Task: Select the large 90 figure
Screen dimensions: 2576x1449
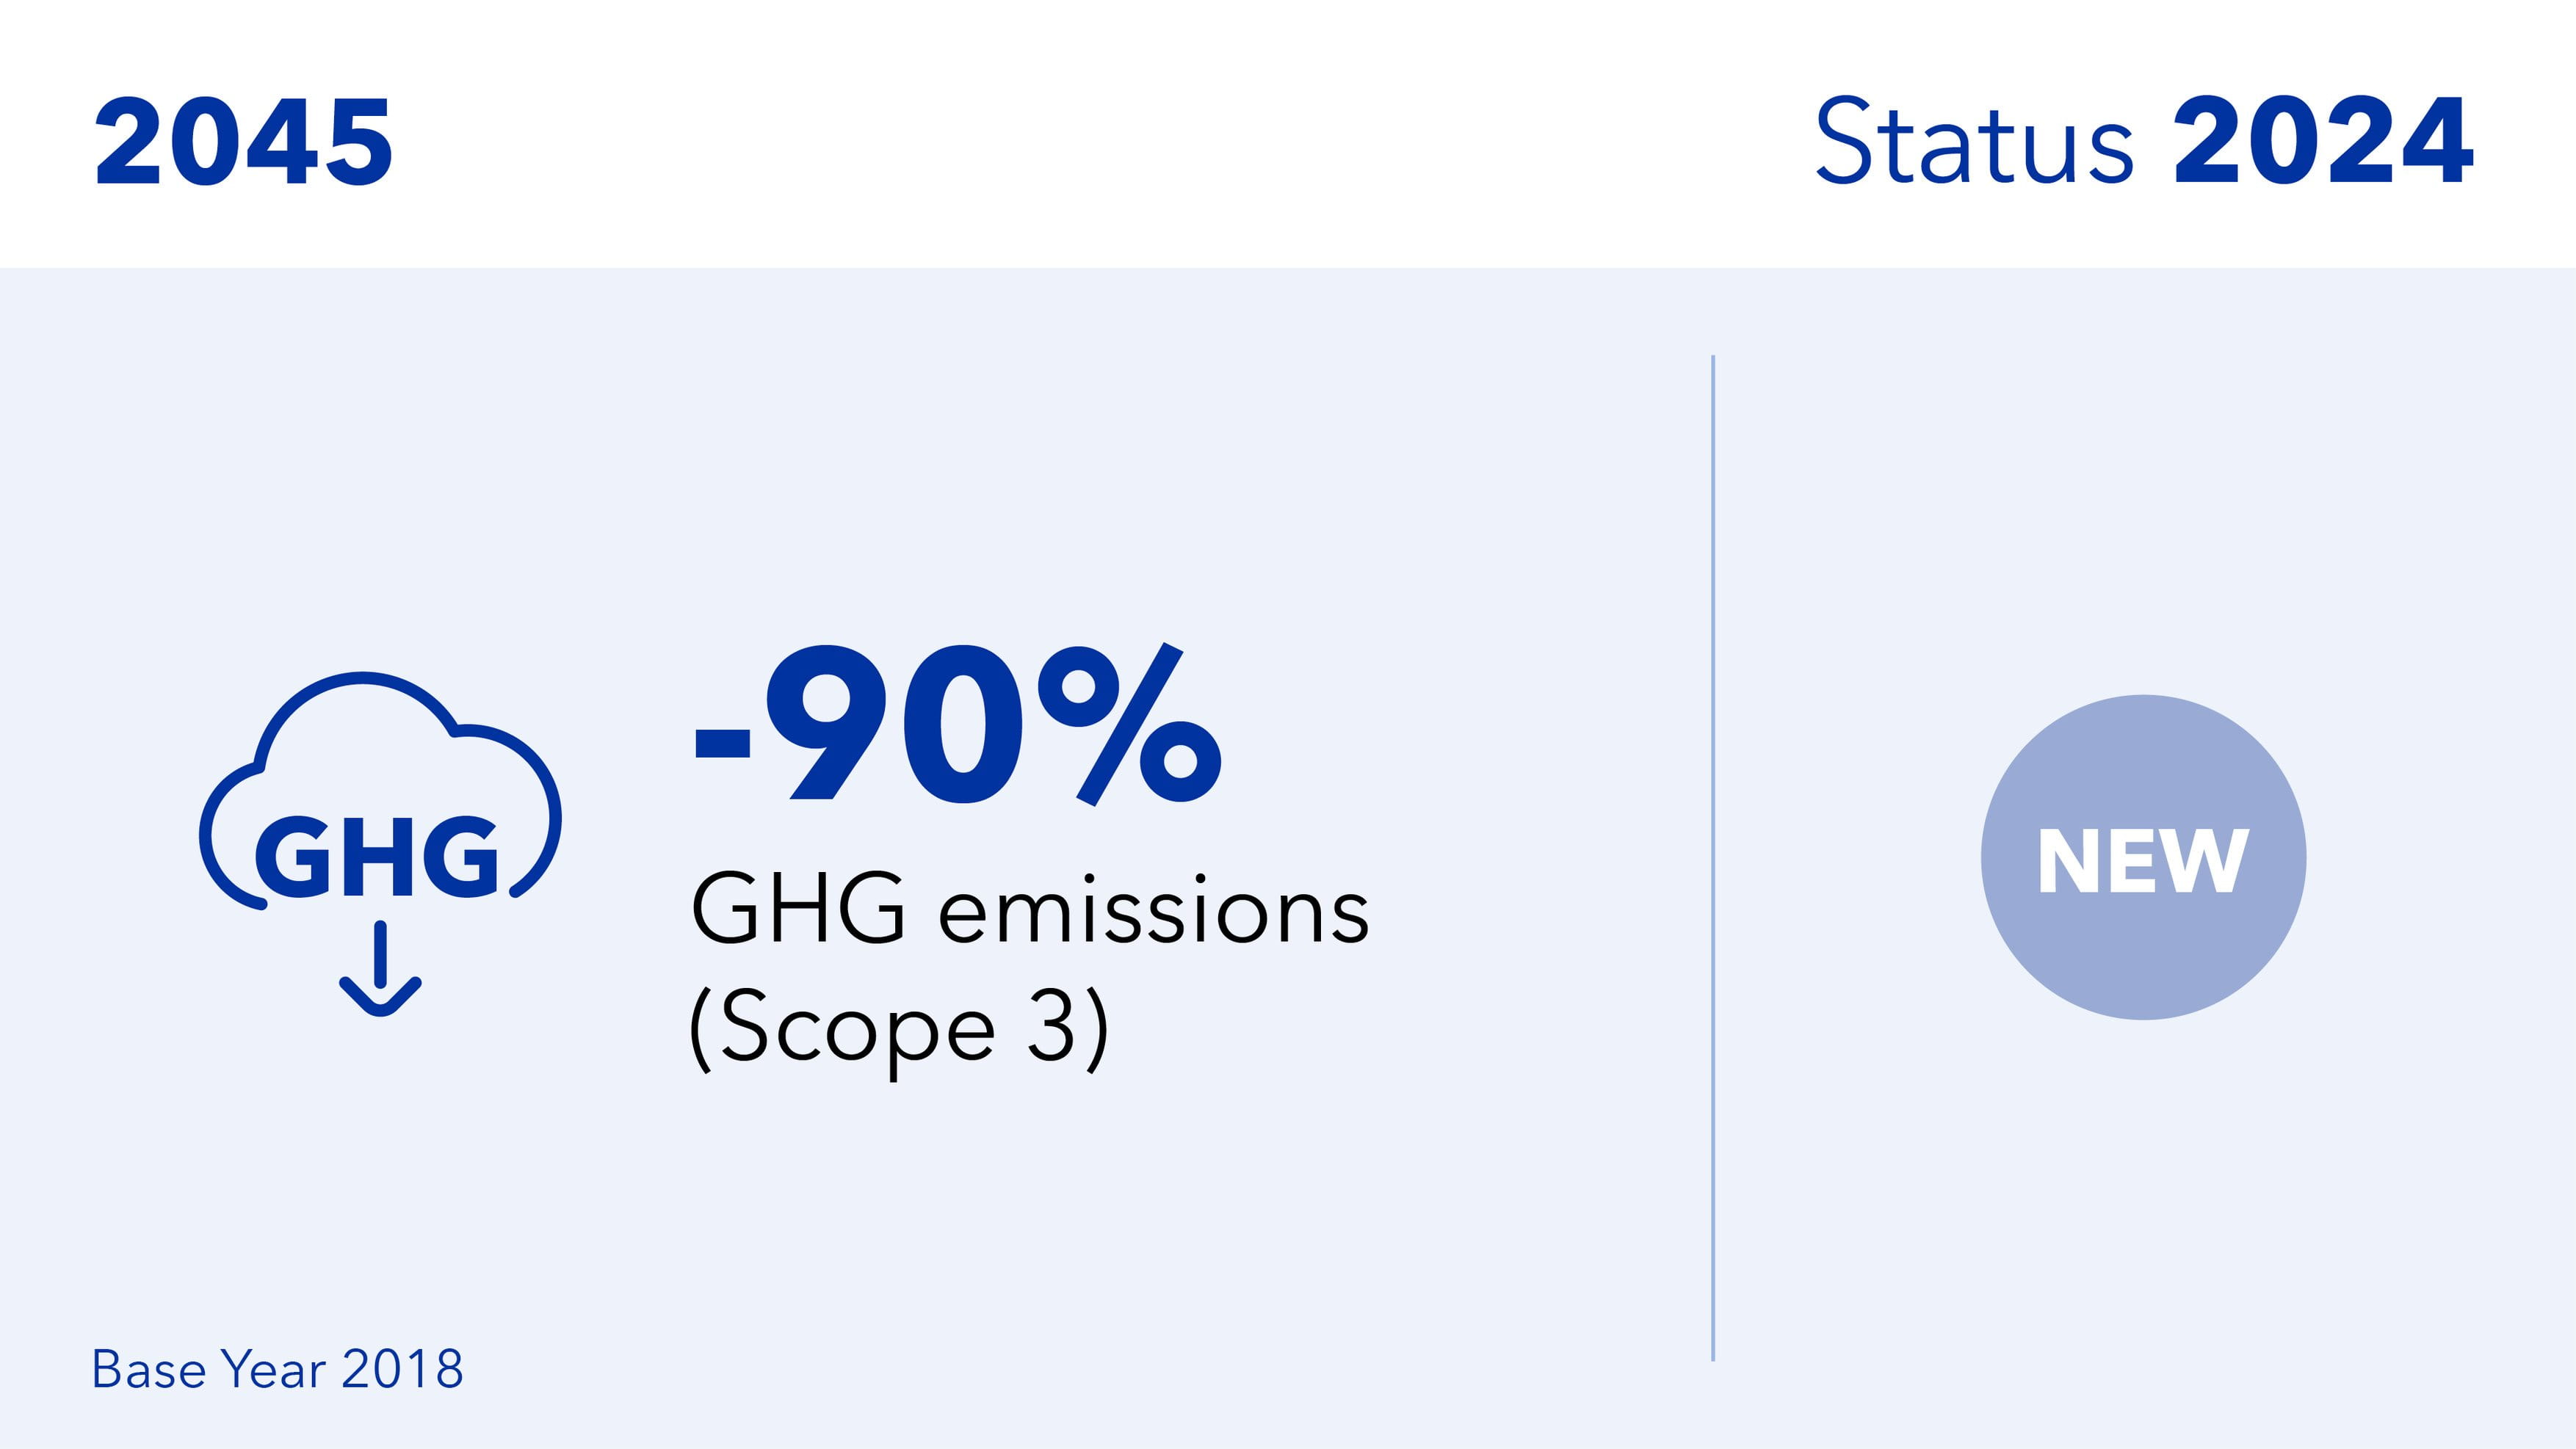Action: pos(895,724)
